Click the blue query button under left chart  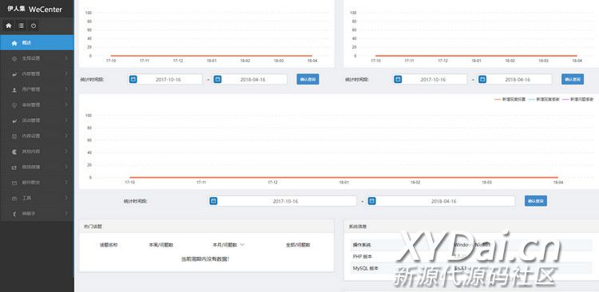308,80
